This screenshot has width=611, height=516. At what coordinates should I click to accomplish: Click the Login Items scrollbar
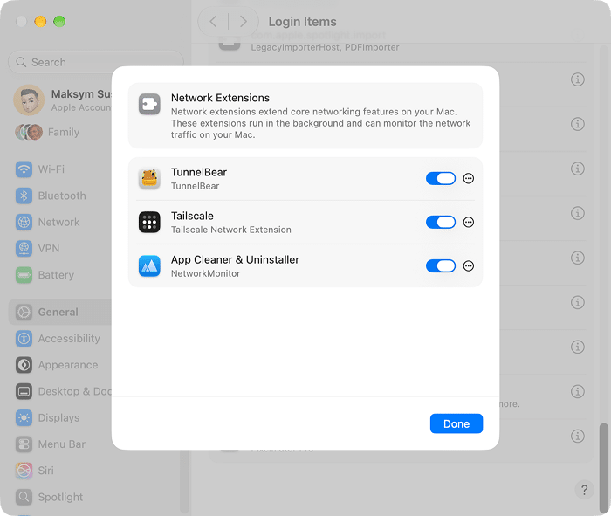point(604,468)
